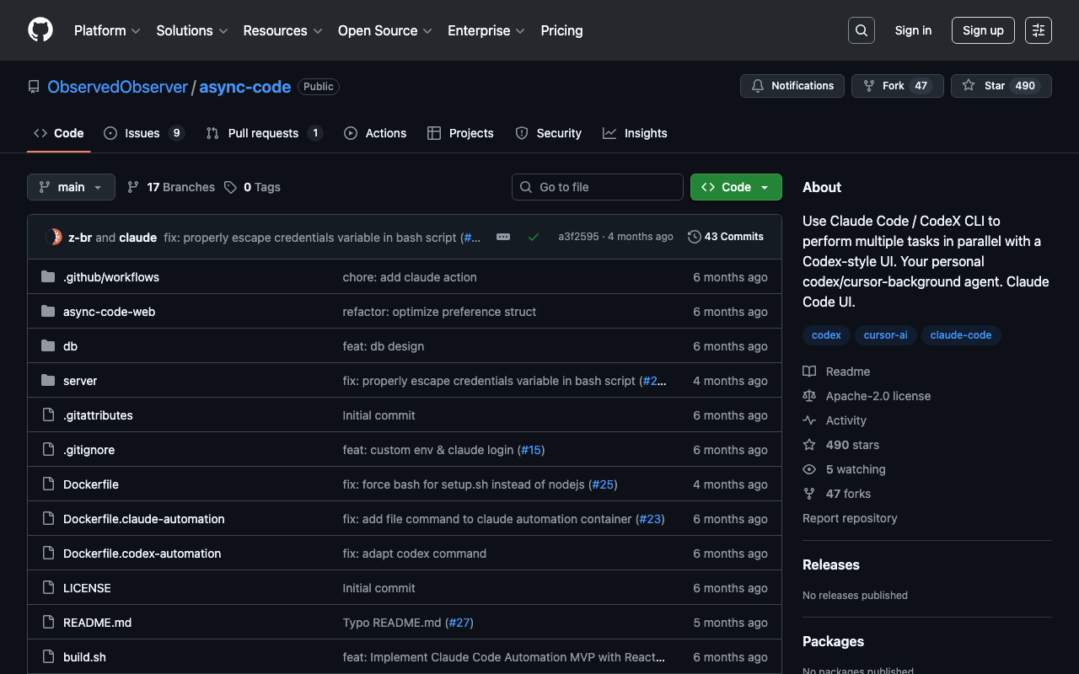Click z-br author avatar

(54, 238)
